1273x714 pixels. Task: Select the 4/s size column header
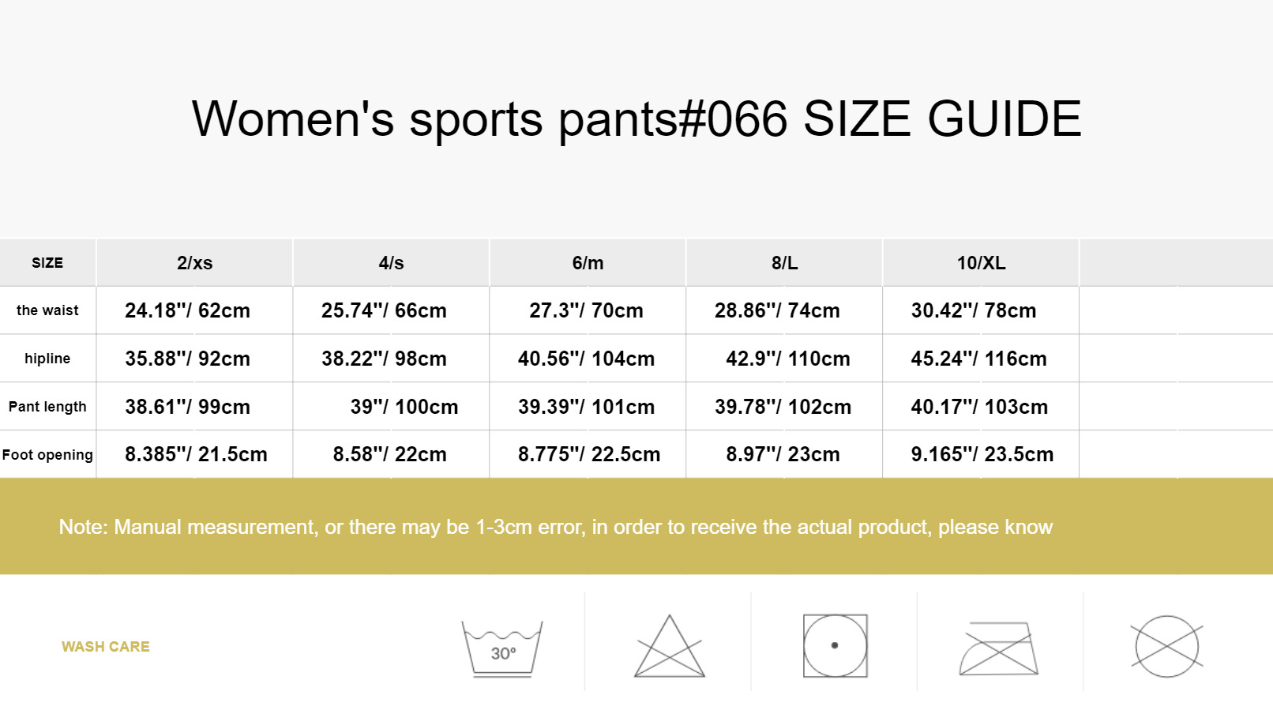coord(391,263)
